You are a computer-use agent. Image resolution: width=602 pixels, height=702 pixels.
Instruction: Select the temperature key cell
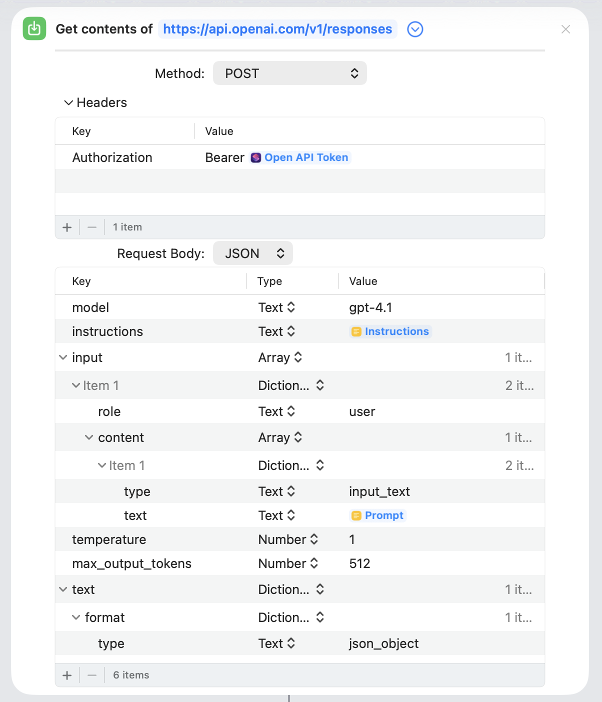(x=109, y=539)
